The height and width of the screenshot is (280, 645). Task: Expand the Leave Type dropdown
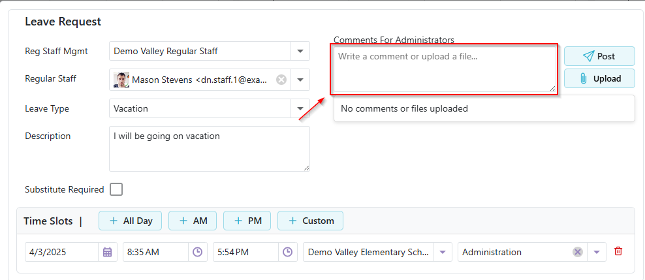(x=300, y=108)
